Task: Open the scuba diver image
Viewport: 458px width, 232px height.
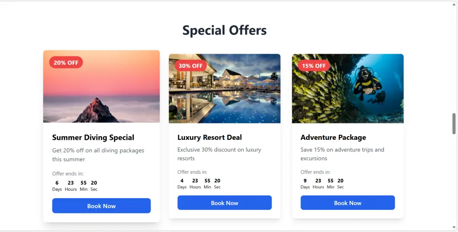Action: coord(348,88)
